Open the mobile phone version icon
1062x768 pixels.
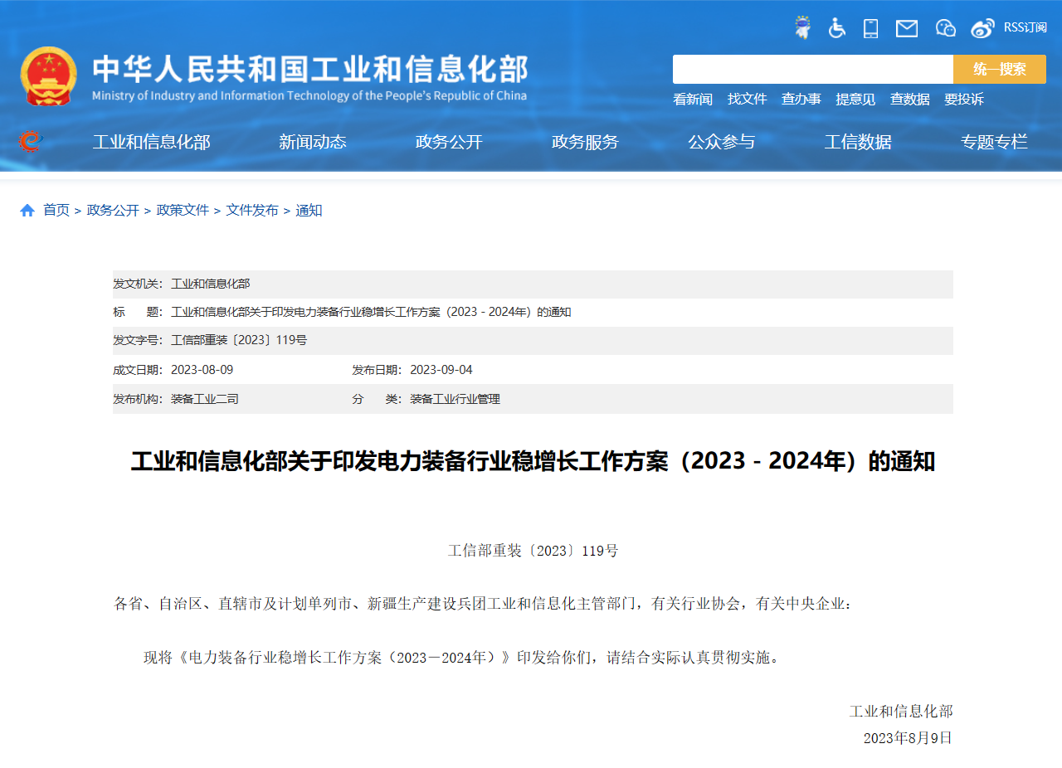click(x=870, y=28)
